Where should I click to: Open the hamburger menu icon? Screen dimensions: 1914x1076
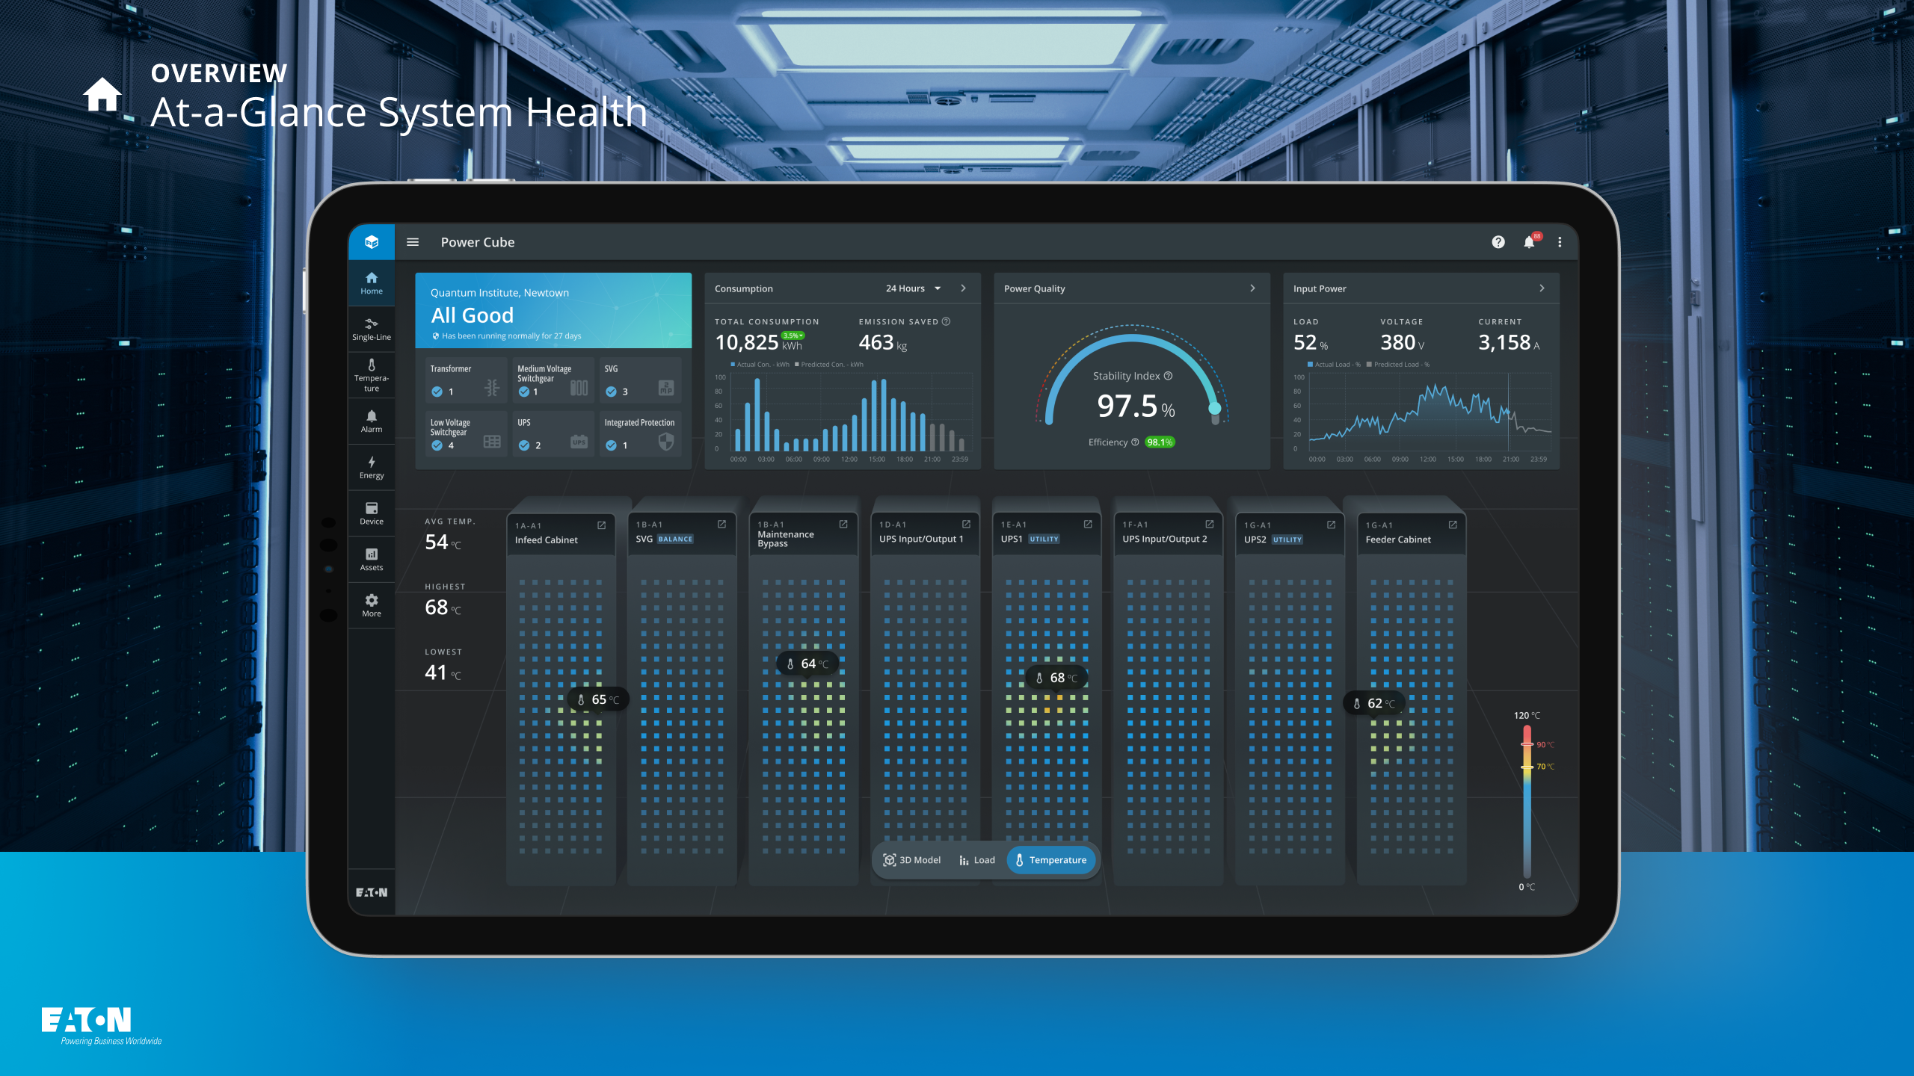click(x=413, y=242)
